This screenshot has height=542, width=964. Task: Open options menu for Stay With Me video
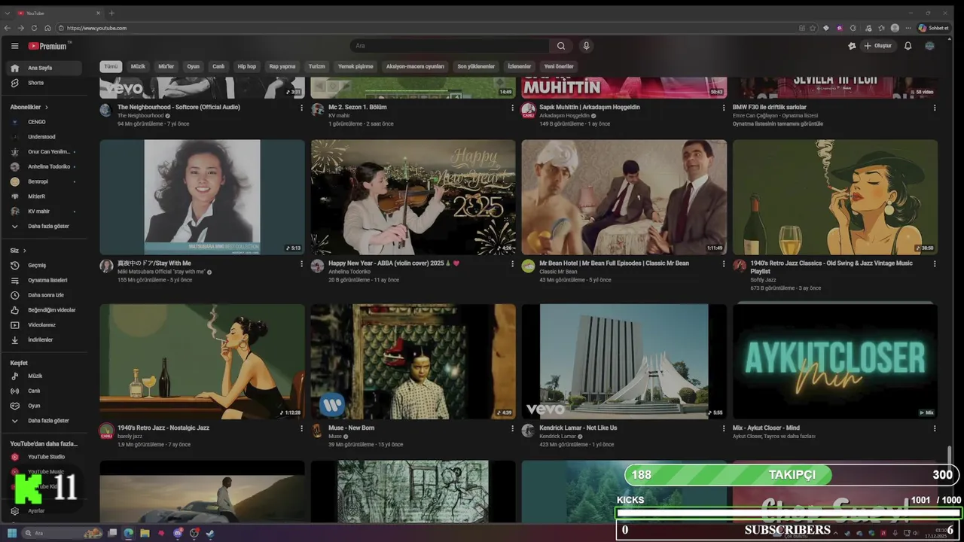click(x=302, y=264)
